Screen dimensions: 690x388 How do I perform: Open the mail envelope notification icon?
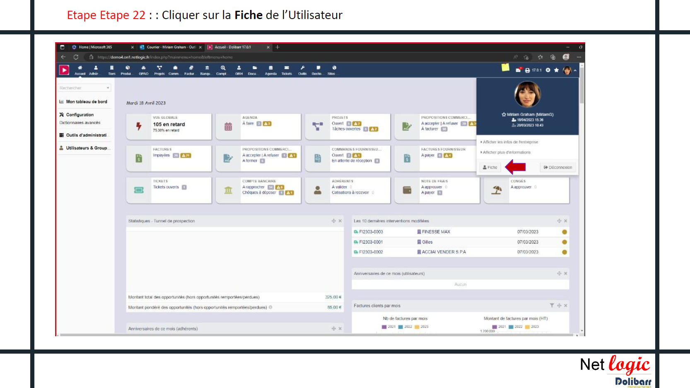[x=518, y=70]
